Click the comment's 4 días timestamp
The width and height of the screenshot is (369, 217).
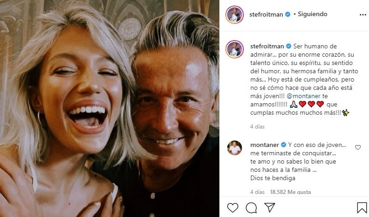(258, 192)
